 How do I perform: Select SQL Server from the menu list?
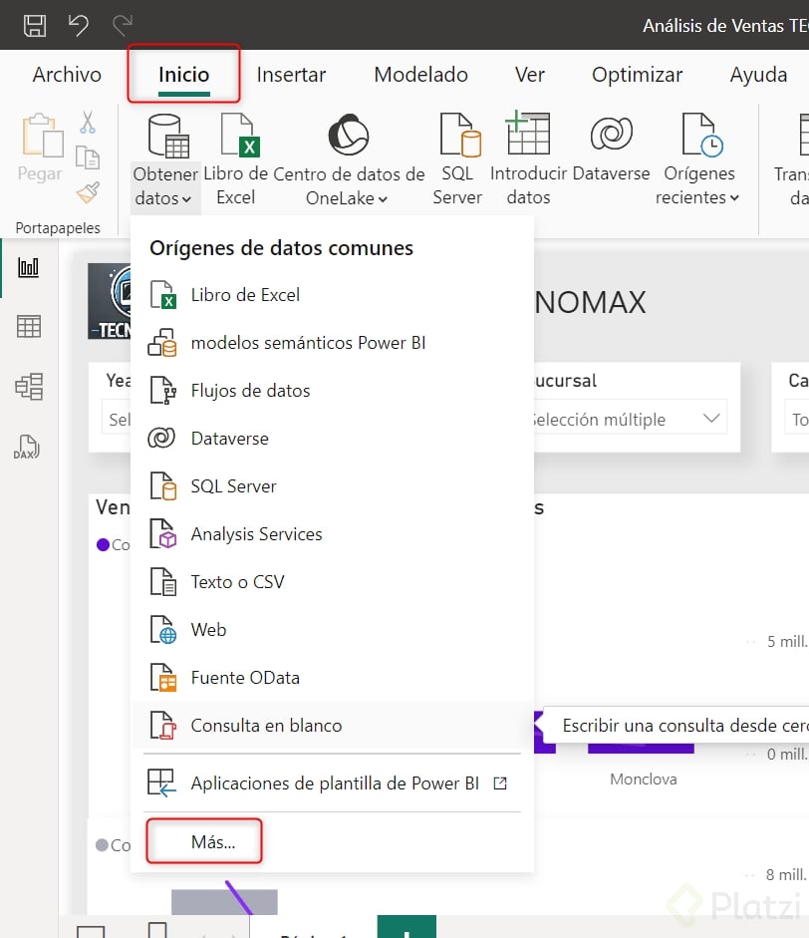332,486
